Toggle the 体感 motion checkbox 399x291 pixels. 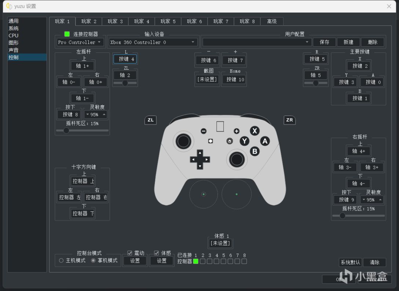point(157,253)
